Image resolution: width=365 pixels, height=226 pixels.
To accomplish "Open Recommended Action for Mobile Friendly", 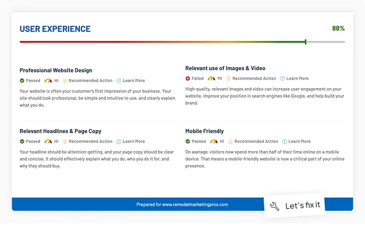I will tap(256, 142).
